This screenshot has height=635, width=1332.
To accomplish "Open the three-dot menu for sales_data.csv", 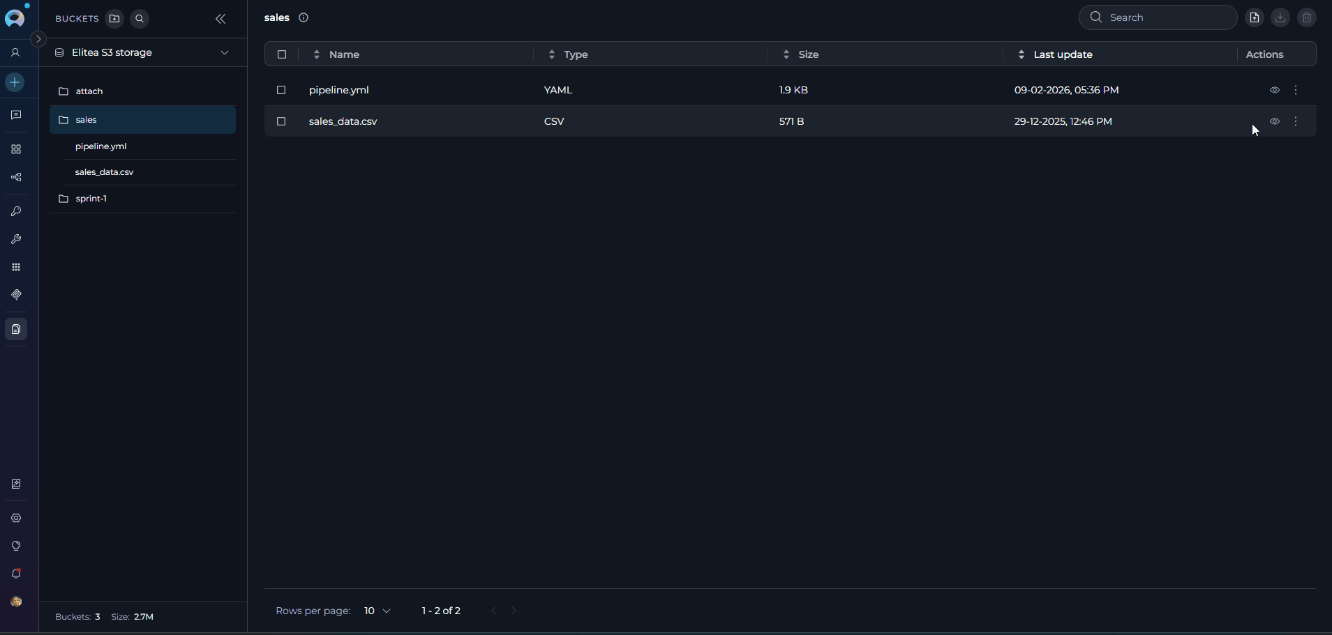I will click(1296, 121).
